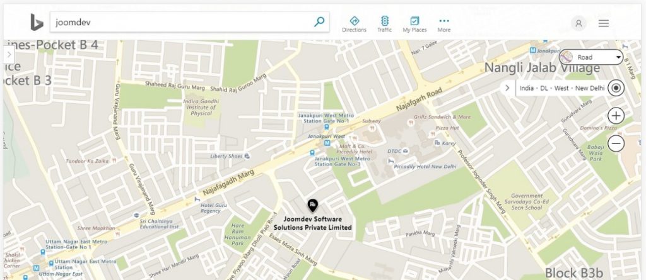This screenshot has height=280, width=646.
Task: Click the Babaji Wala Park label
Action: pos(596,153)
